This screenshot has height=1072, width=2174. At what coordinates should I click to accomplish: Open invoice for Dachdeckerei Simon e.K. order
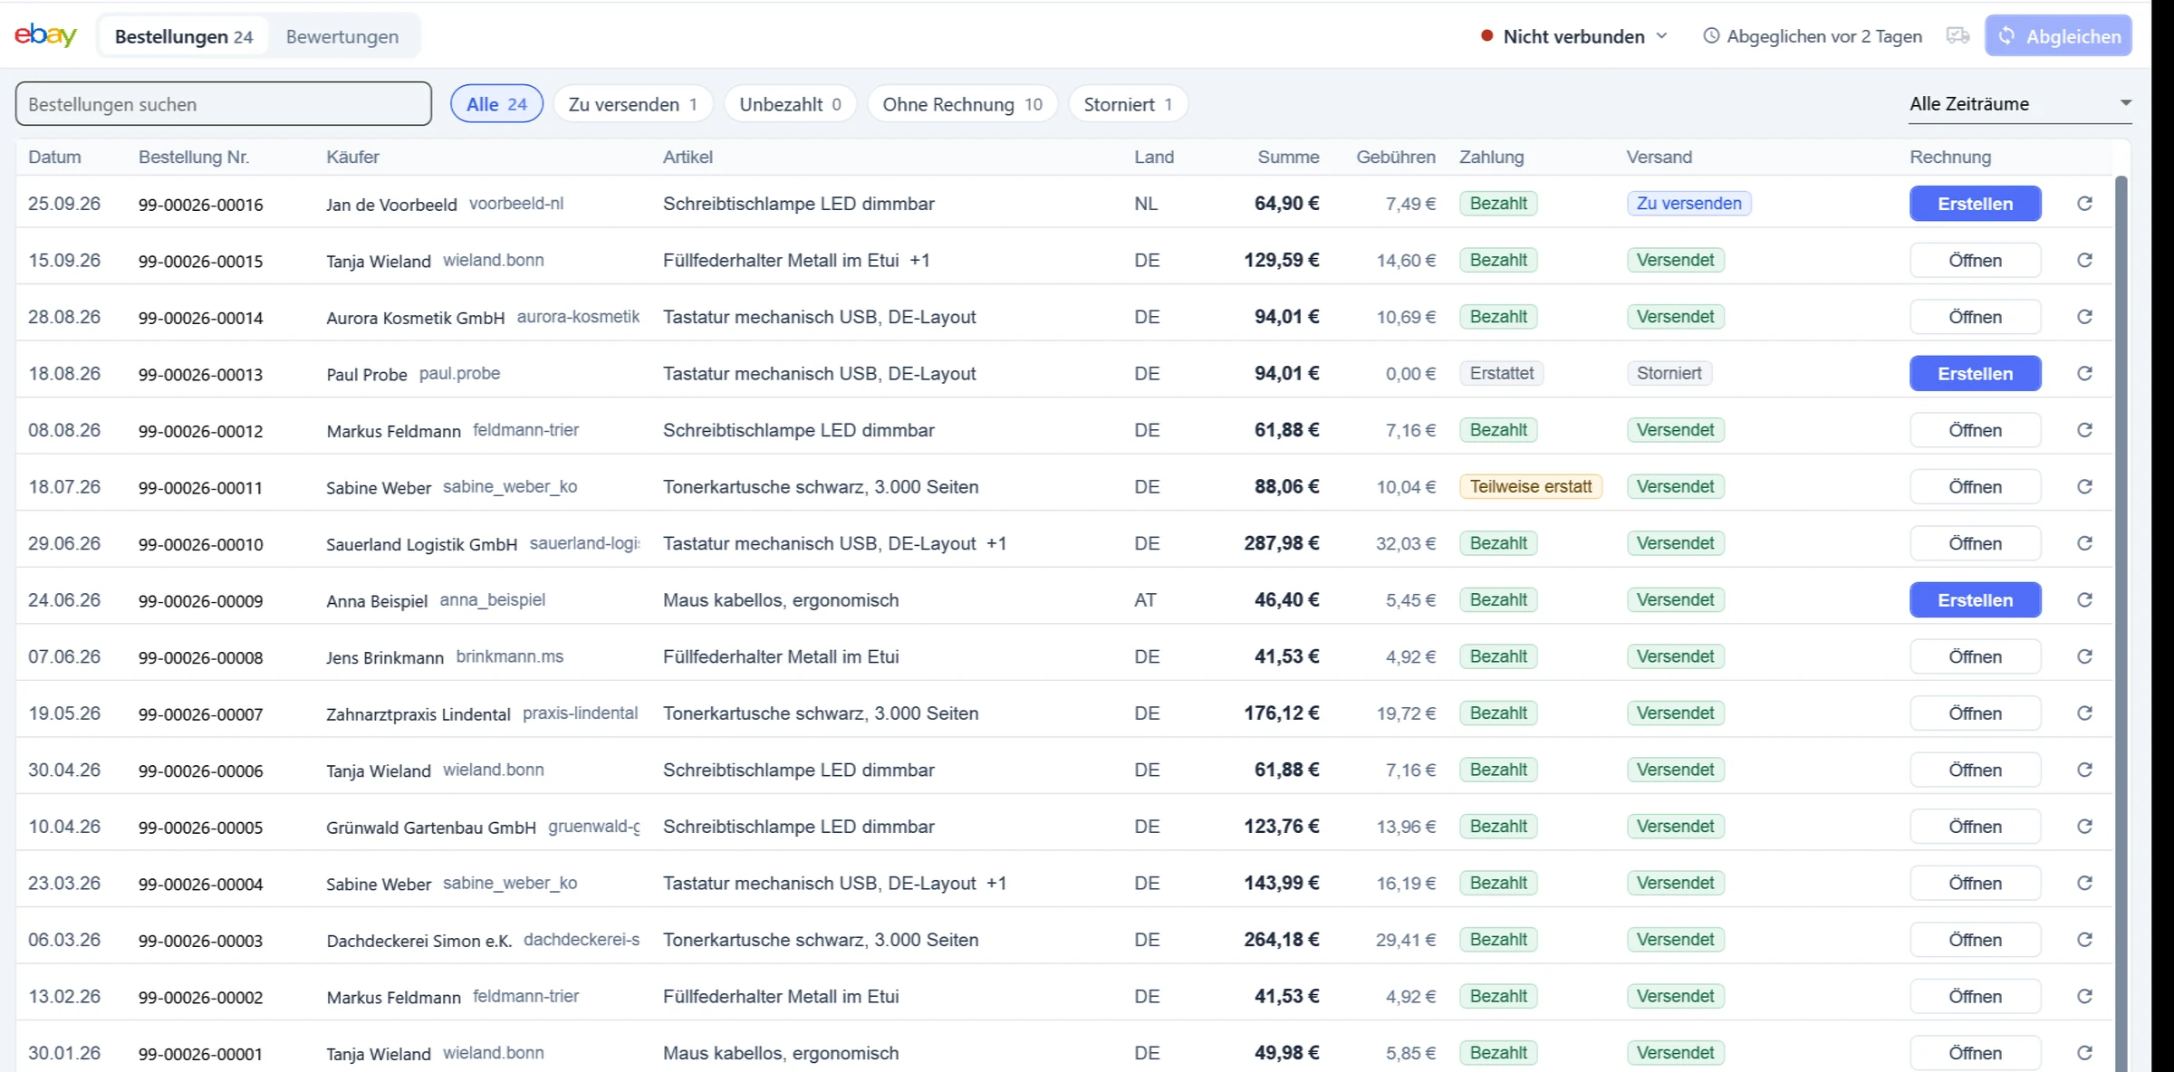(1975, 940)
